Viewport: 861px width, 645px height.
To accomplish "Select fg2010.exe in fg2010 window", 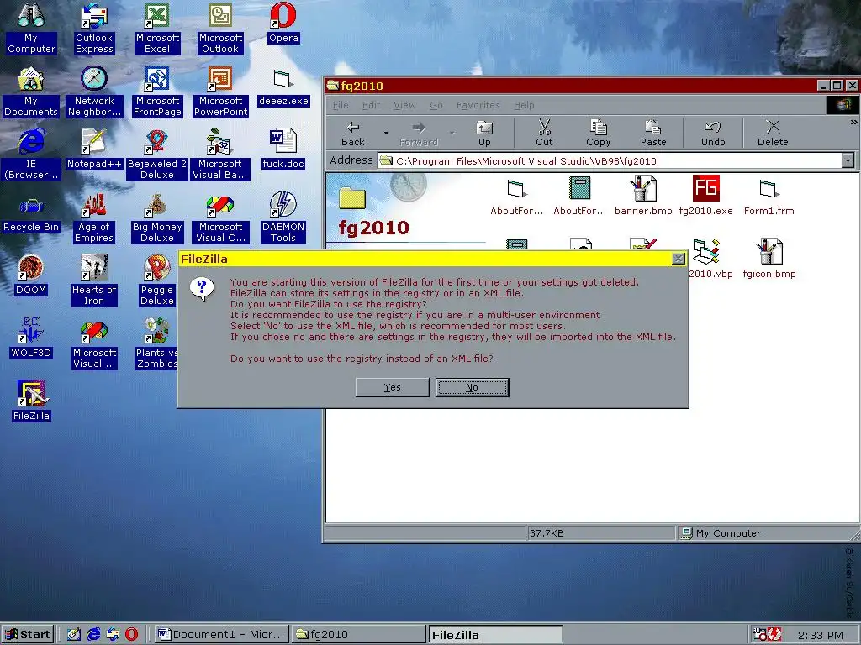I will pyautogui.click(x=706, y=196).
